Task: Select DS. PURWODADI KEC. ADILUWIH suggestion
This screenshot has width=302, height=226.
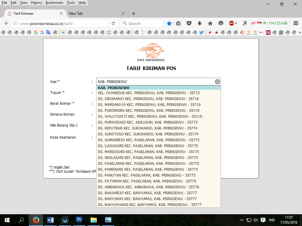Action: click(158, 122)
